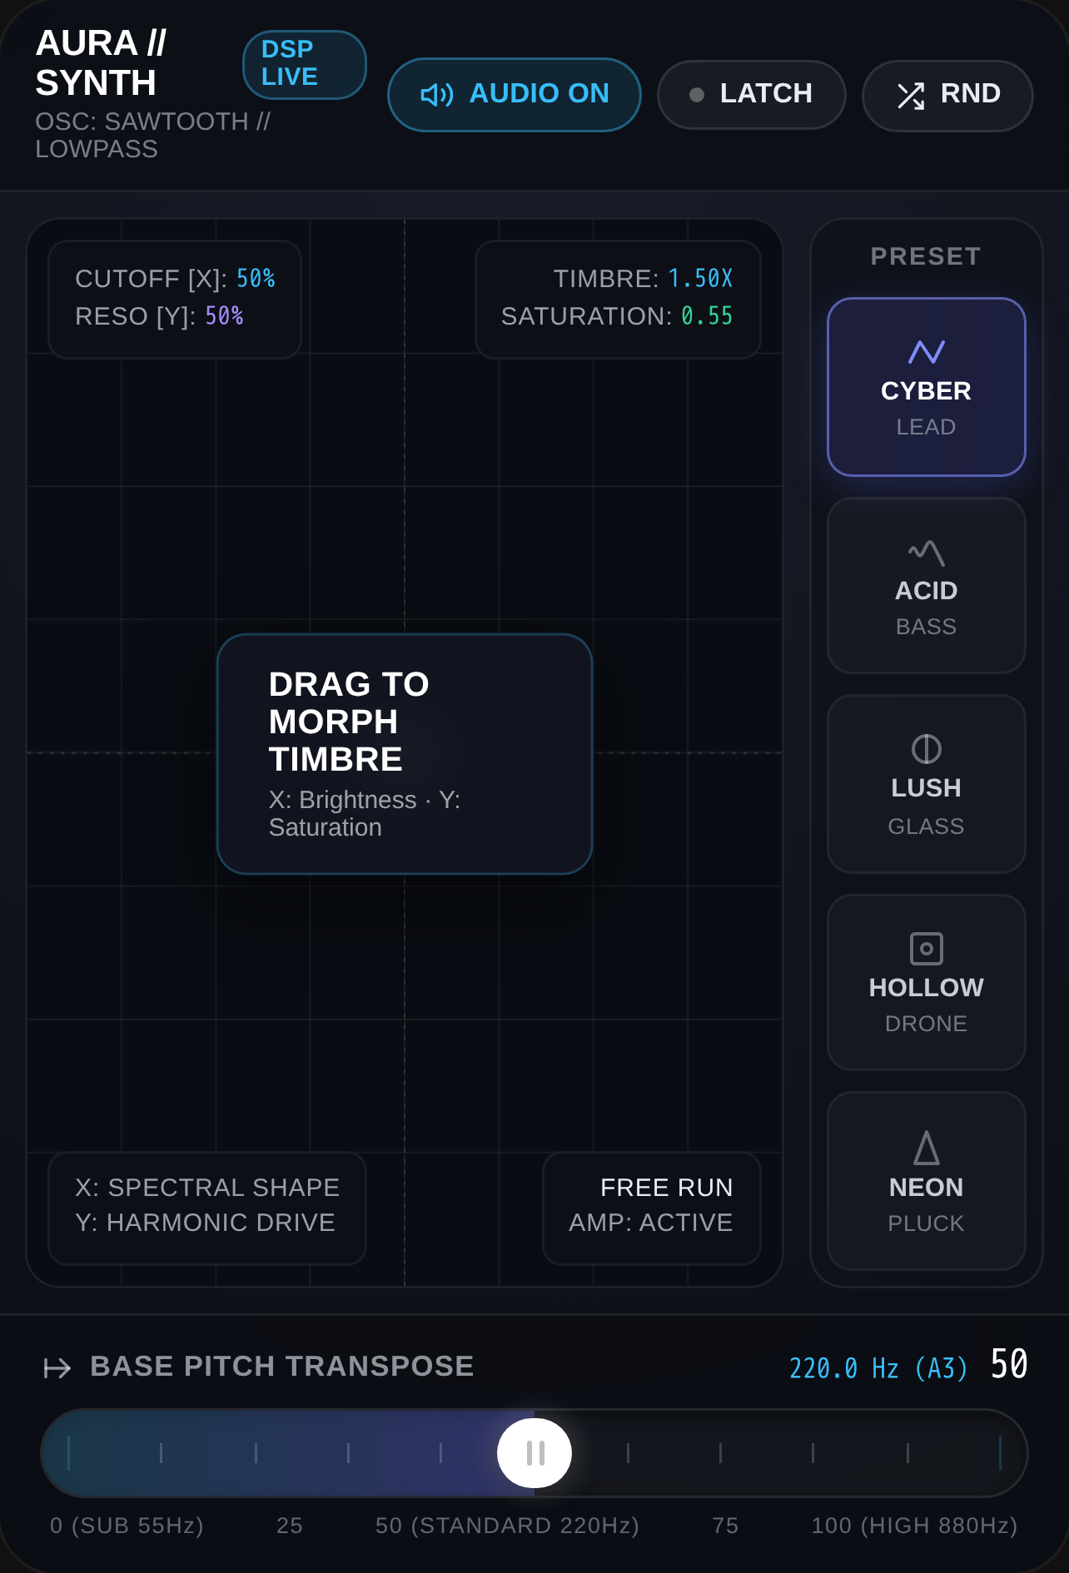Click the FREE RUN AMP: ACTIVE info box
Screen dimensions: 1069x1573
point(652,1208)
